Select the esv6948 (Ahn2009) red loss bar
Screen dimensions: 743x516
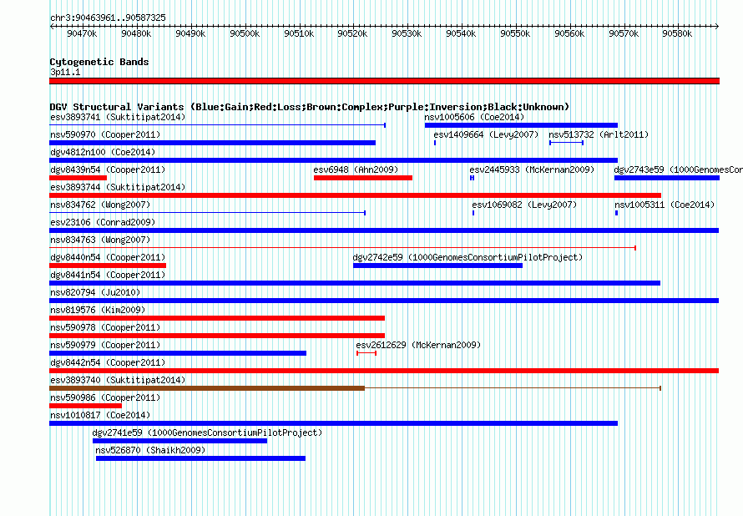[363, 178]
